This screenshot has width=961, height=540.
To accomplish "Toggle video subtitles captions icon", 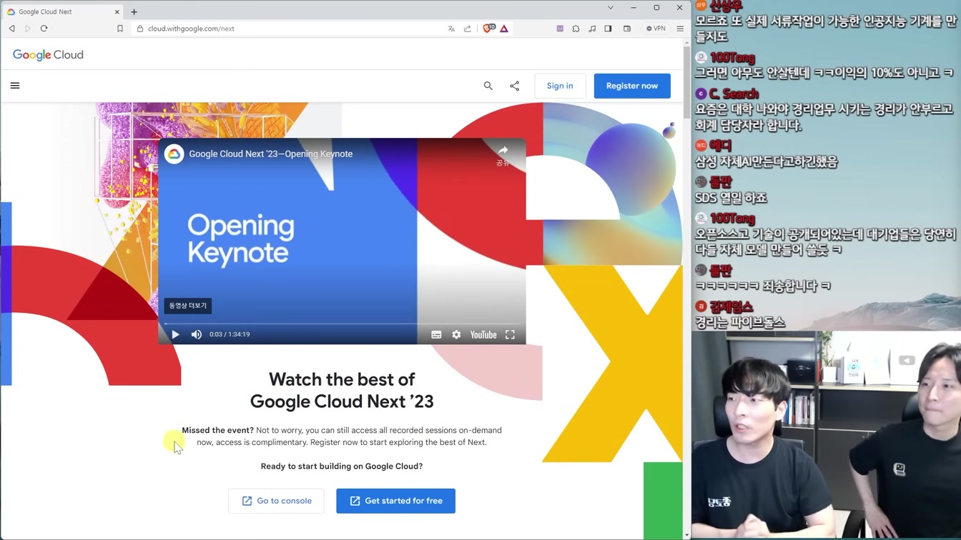I will (436, 334).
